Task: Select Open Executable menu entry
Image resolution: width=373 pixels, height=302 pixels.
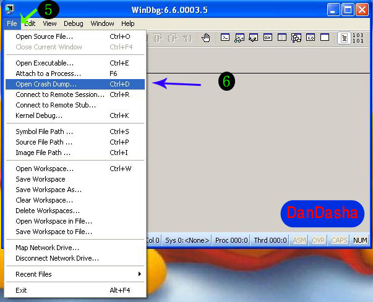Action: (75, 63)
